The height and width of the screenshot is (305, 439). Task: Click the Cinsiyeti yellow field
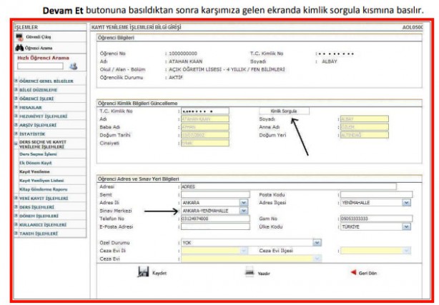205,143
